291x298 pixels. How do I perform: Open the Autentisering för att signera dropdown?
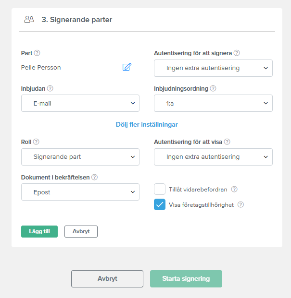click(x=213, y=68)
